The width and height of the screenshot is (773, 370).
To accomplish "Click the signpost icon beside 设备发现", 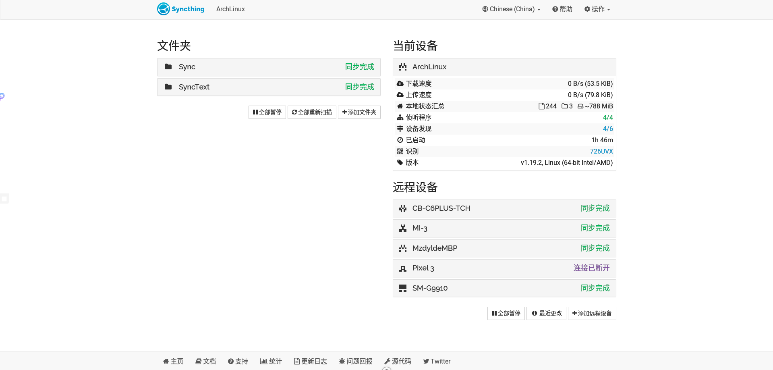I will [400, 129].
